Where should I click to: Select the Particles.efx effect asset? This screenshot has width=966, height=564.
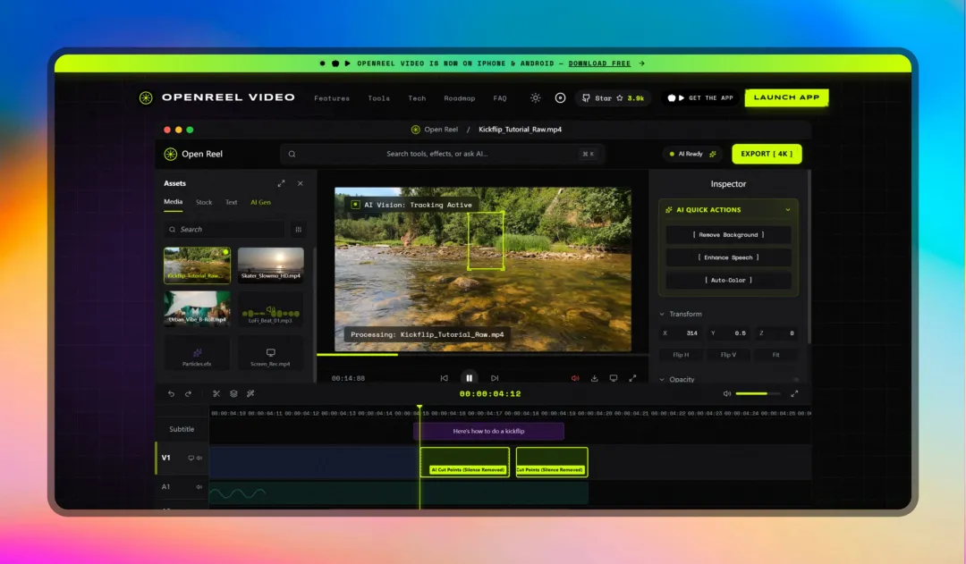click(x=197, y=353)
